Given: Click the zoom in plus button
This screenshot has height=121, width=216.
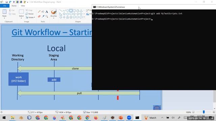Looking at the screenshot, I should pos(214,112).
